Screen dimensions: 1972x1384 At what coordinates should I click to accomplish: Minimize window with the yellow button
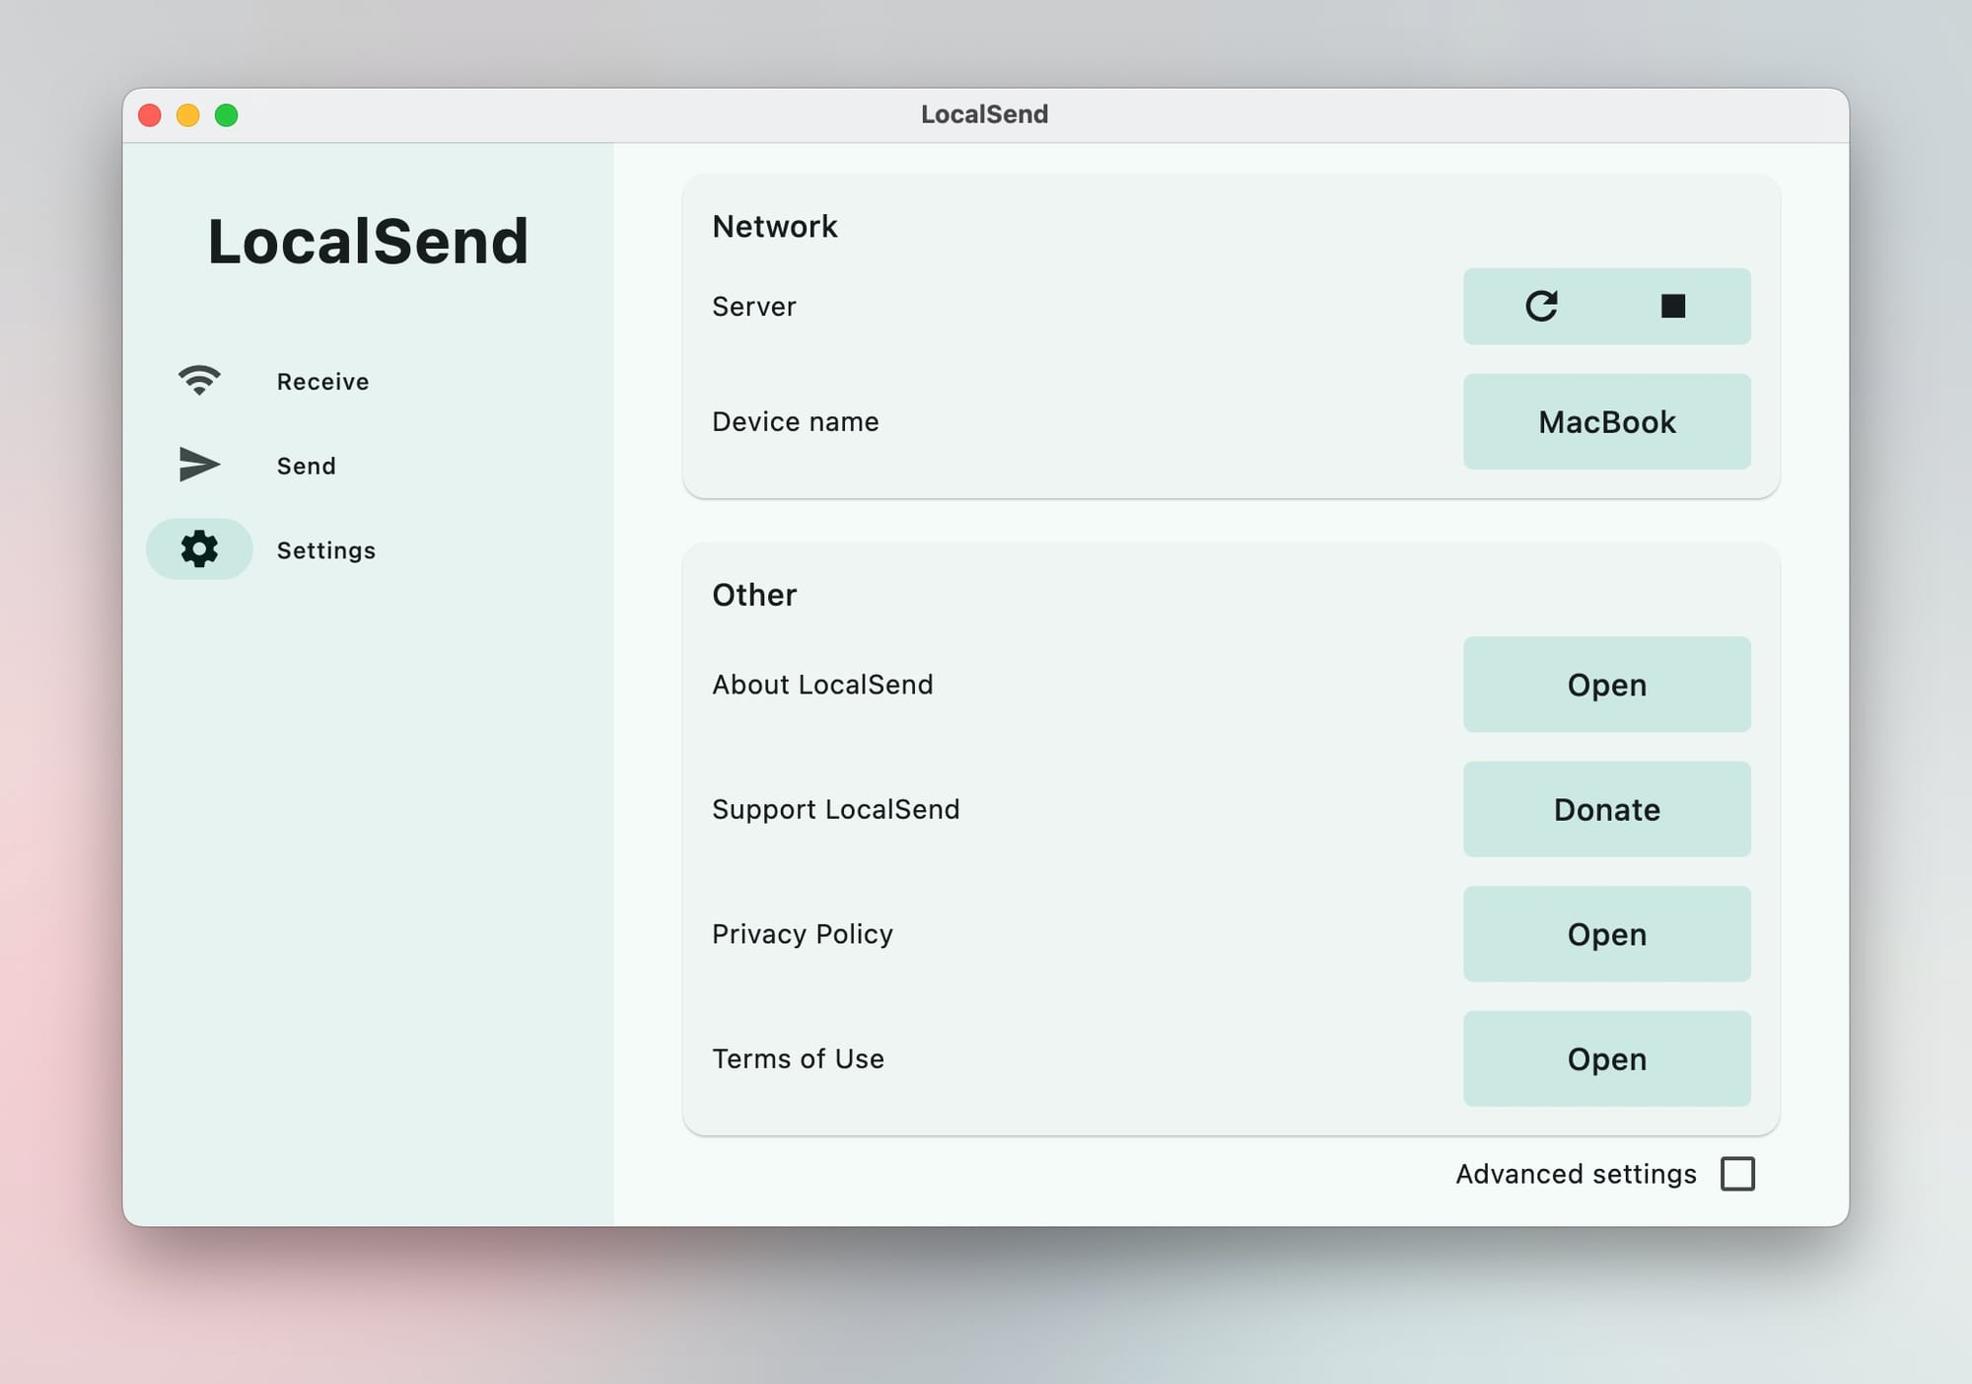click(x=188, y=115)
